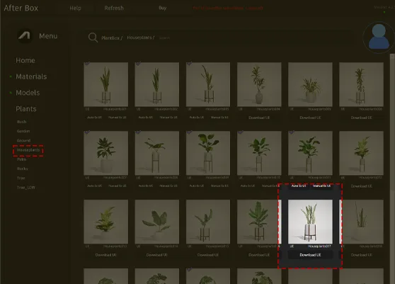Click Manual Ex UE under Houseplants002

168,118
